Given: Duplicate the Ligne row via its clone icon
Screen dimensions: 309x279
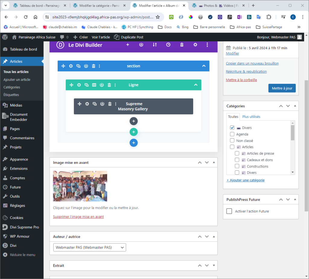Looking at the screenshot, I should (x=87, y=85).
